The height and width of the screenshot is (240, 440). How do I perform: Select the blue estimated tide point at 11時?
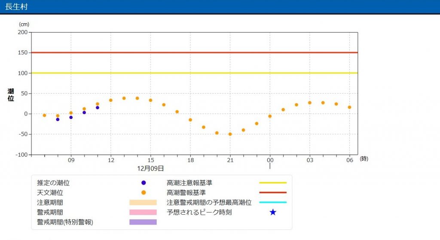98,108
